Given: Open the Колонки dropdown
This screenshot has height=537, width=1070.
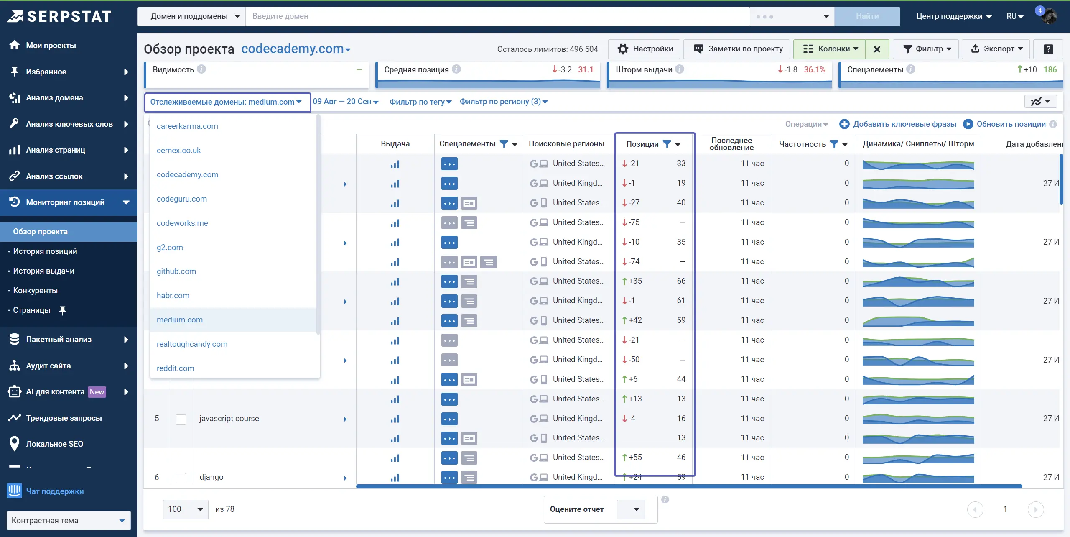Looking at the screenshot, I should click(830, 49).
